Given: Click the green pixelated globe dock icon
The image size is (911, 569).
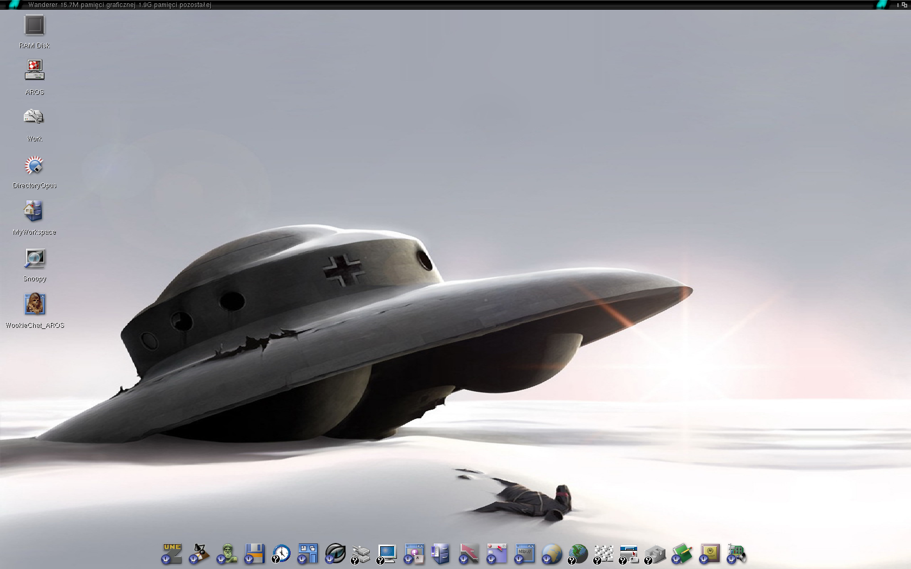Looking at the screenshot, I should (578, 554).
